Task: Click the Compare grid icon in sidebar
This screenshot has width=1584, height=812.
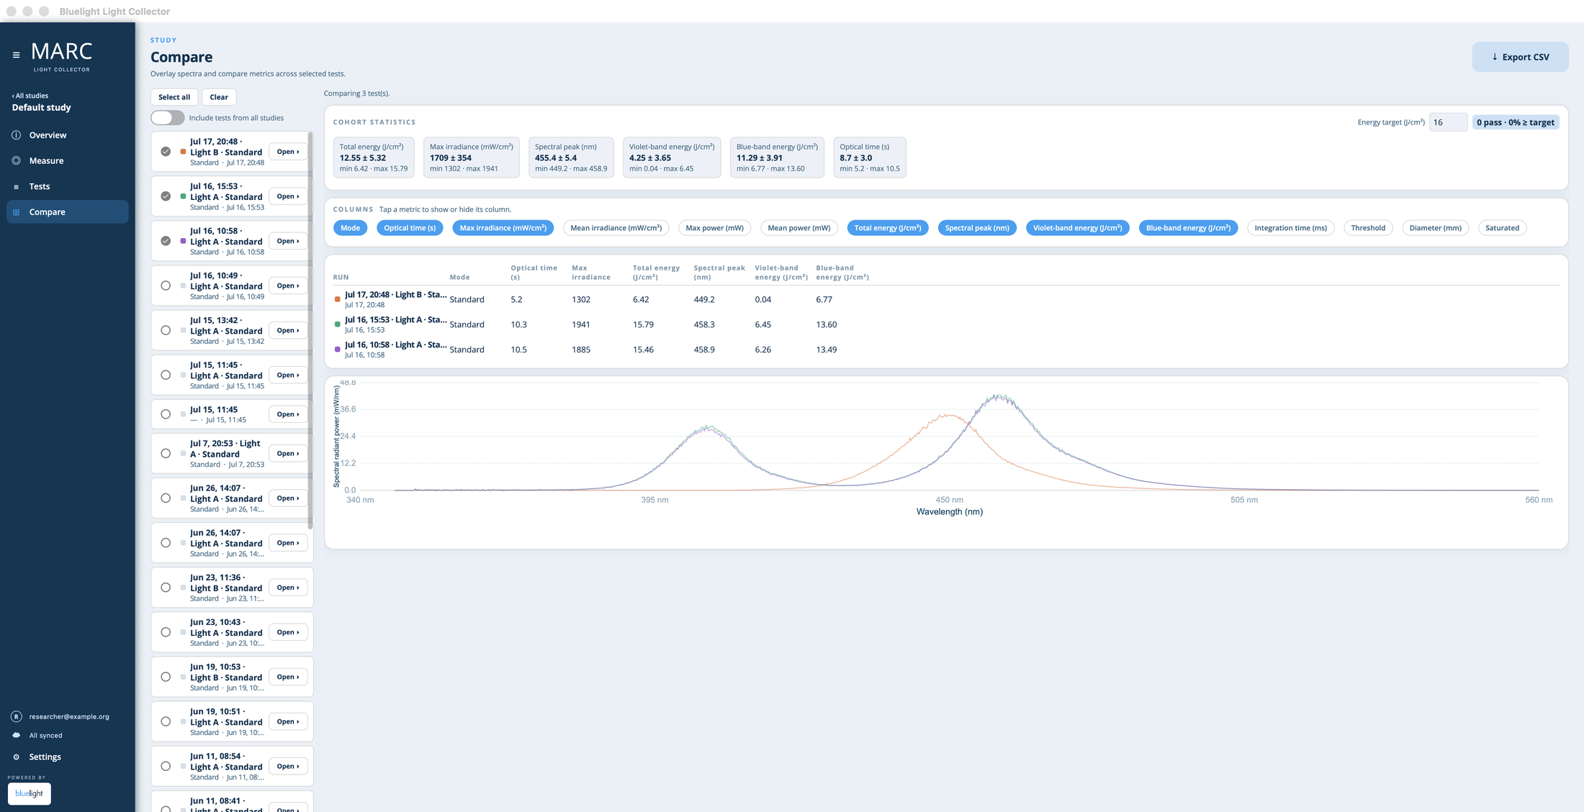Action: pos(16,212)
